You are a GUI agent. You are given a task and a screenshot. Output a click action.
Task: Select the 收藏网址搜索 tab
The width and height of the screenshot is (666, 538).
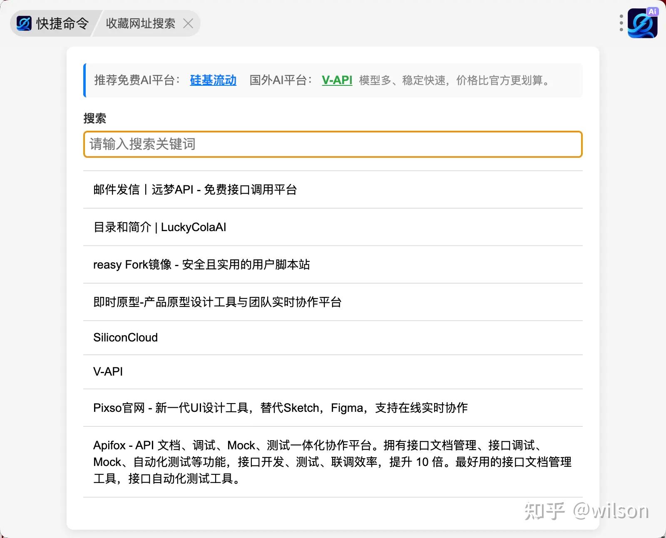click(x=142, y=24)
